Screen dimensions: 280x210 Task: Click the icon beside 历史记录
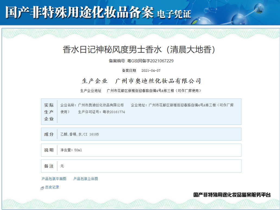42,188
